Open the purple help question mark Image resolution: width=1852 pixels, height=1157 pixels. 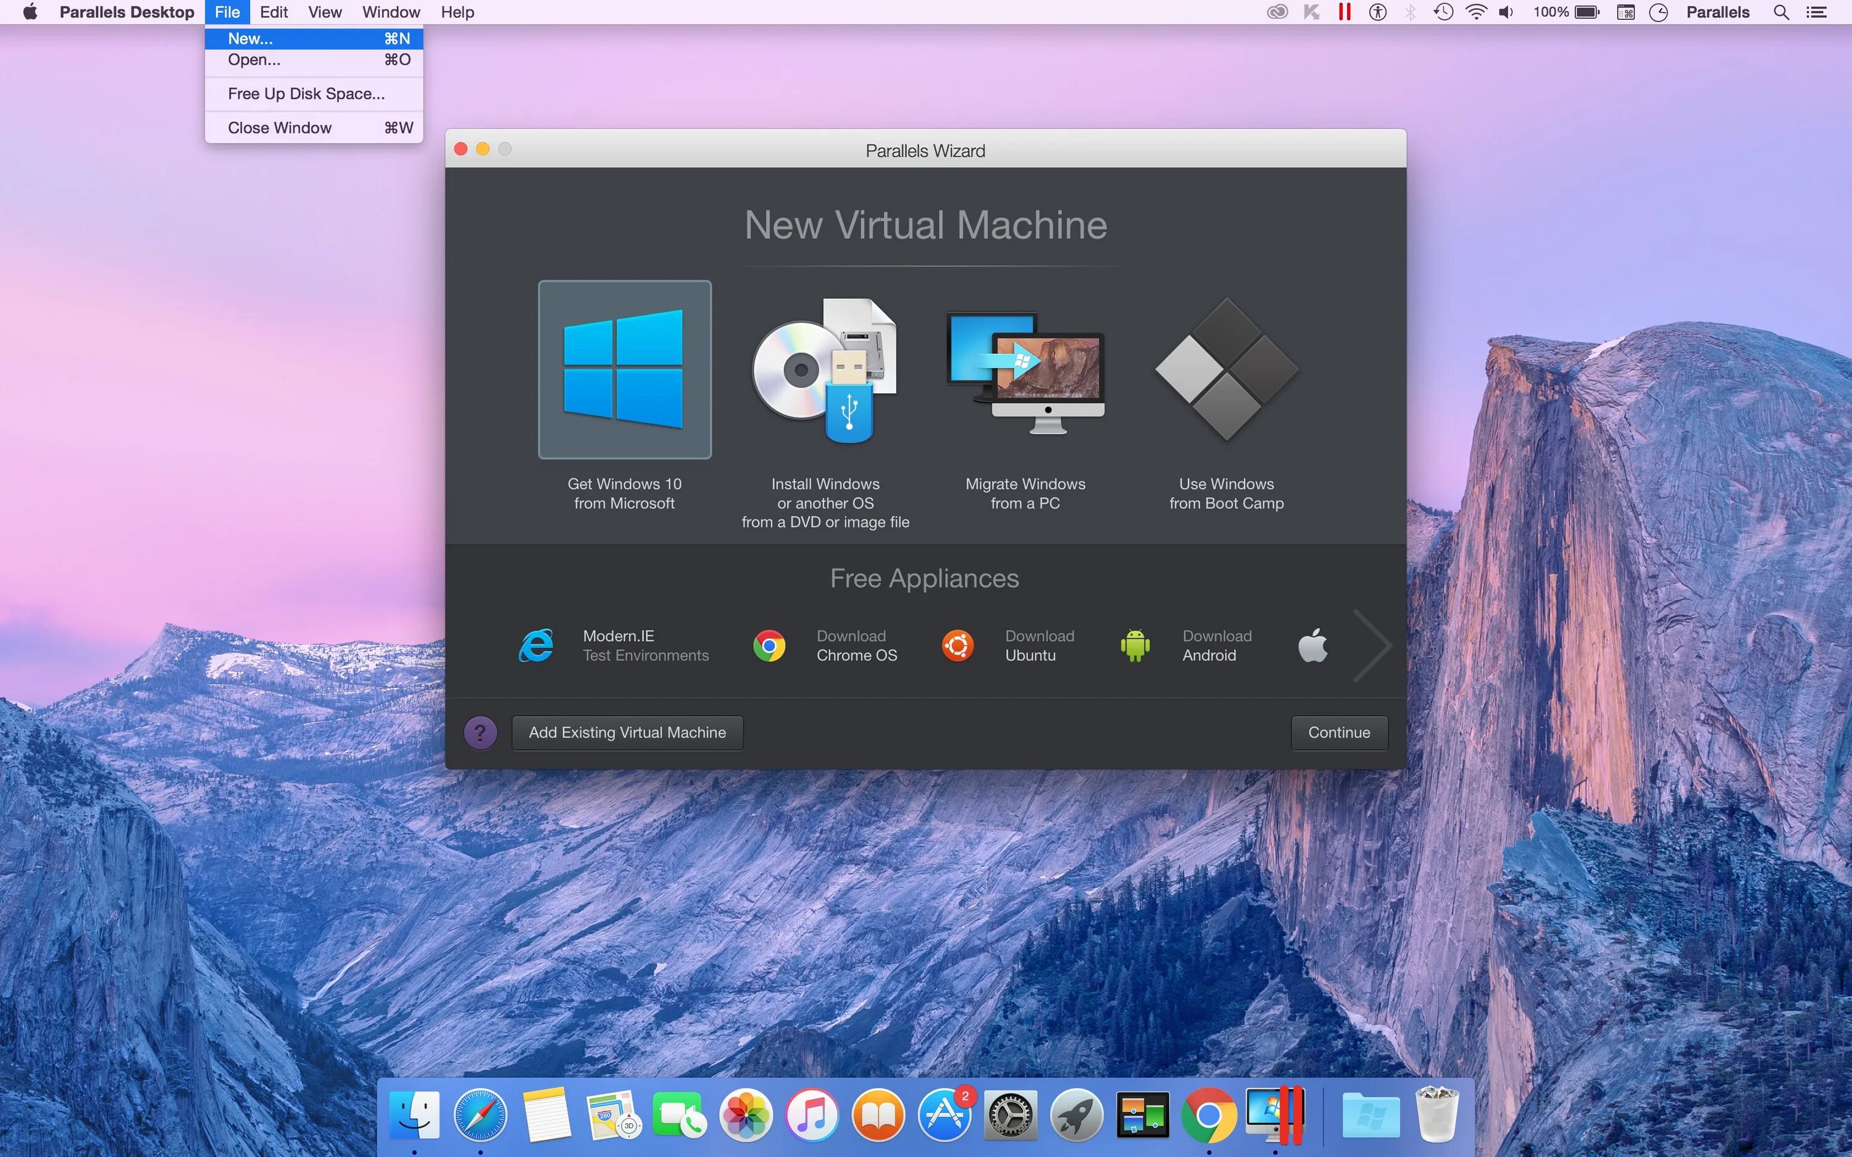click(480, 733)
